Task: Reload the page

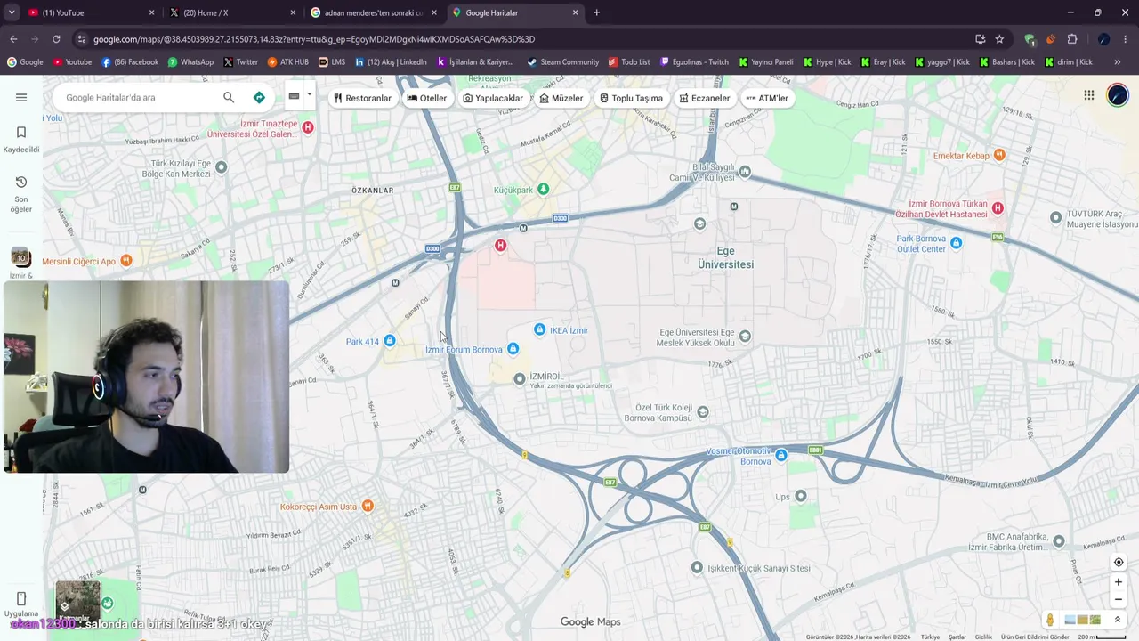Action: tap(56, 39)
